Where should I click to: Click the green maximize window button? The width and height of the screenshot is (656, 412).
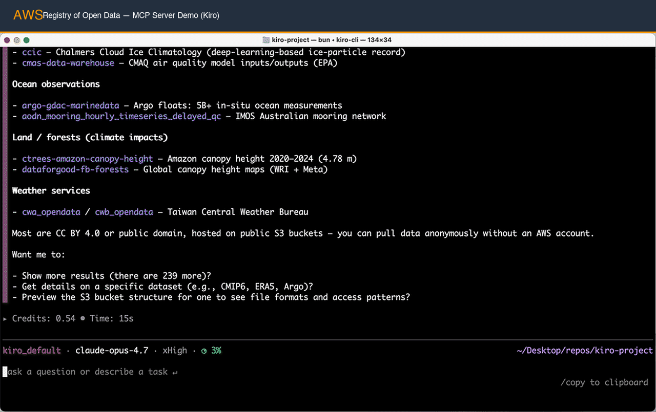click(x=27, y=40)
